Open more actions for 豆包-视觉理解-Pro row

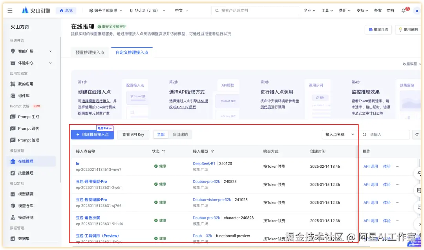(397, 203)
